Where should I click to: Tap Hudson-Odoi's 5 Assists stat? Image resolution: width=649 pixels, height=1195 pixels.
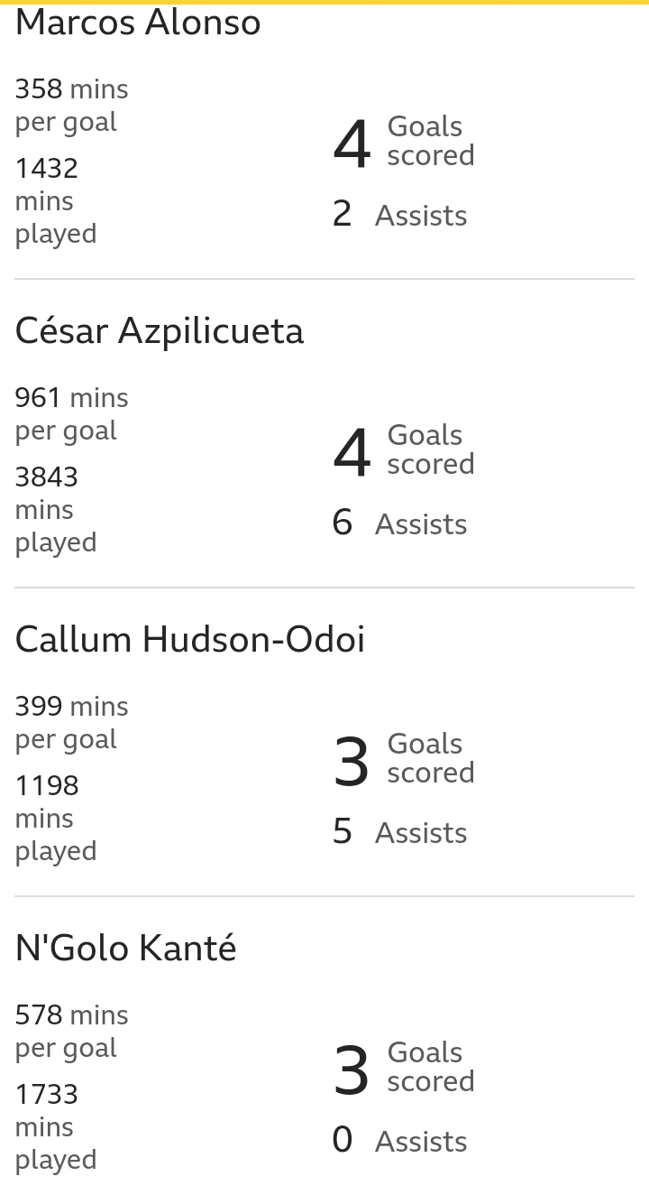click(x=400, y=832)
